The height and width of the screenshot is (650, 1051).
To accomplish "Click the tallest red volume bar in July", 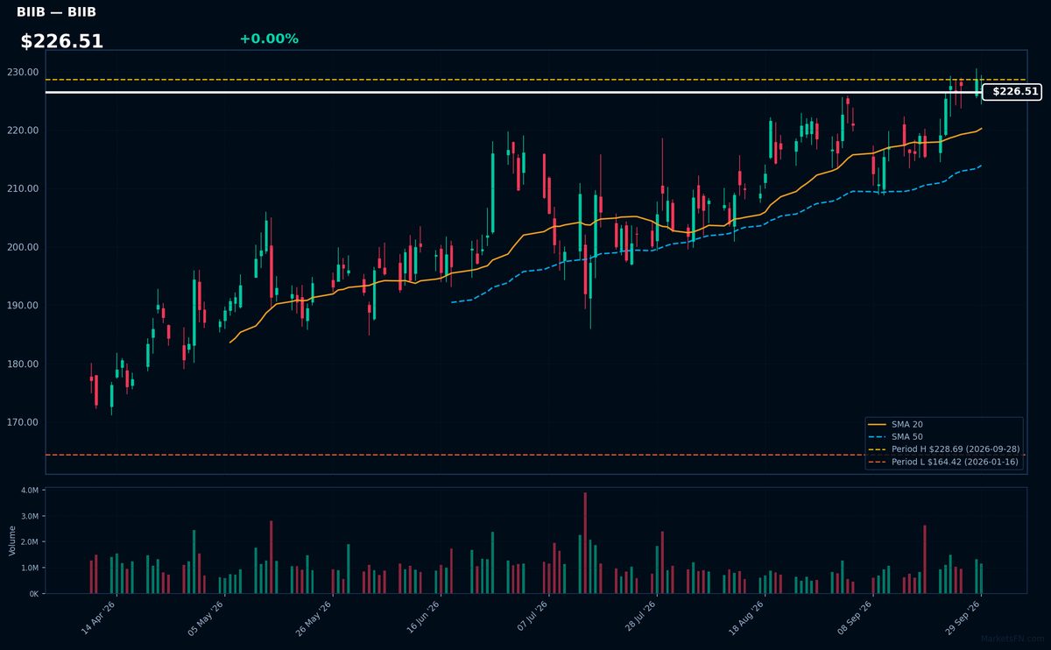I will click(585, 543).
